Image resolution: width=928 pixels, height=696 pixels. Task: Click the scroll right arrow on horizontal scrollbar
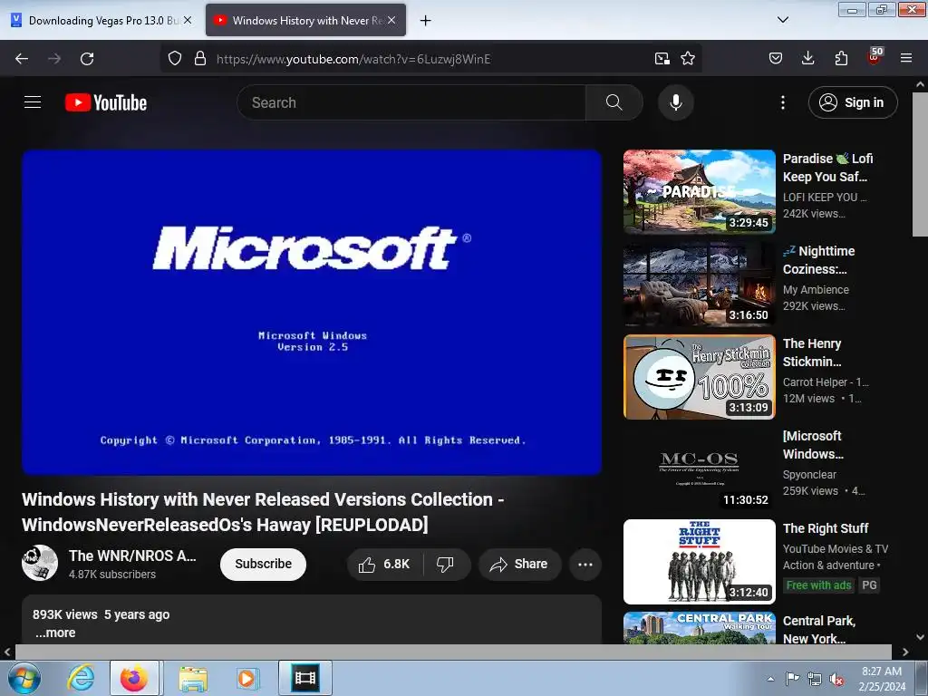click(905, 652)
